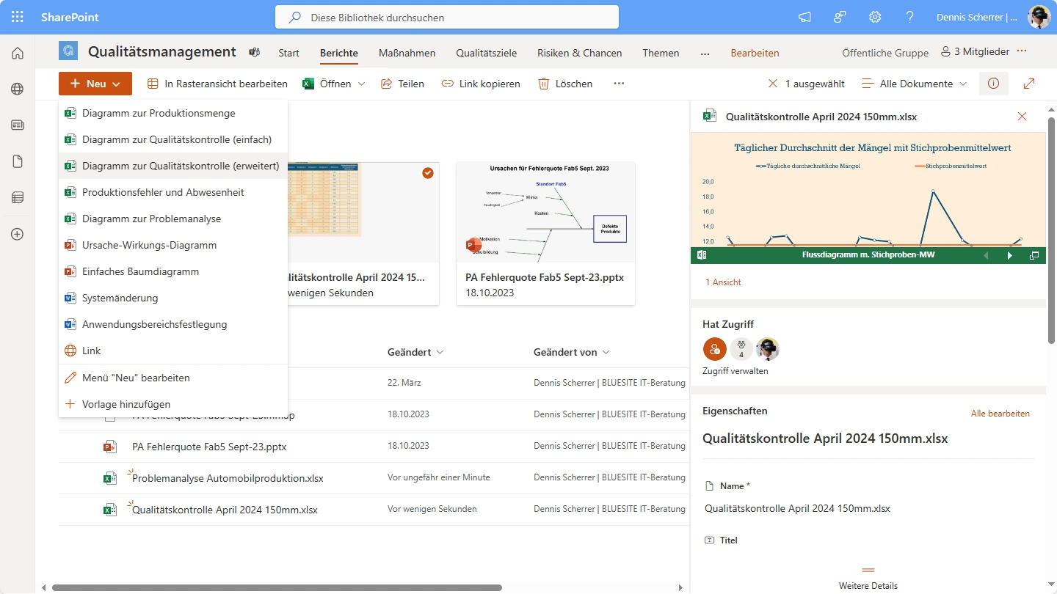The image size is (1057, 594).
Task: Open the Settings gear icon
Action: pyautogui.click(x=875, y=17)
